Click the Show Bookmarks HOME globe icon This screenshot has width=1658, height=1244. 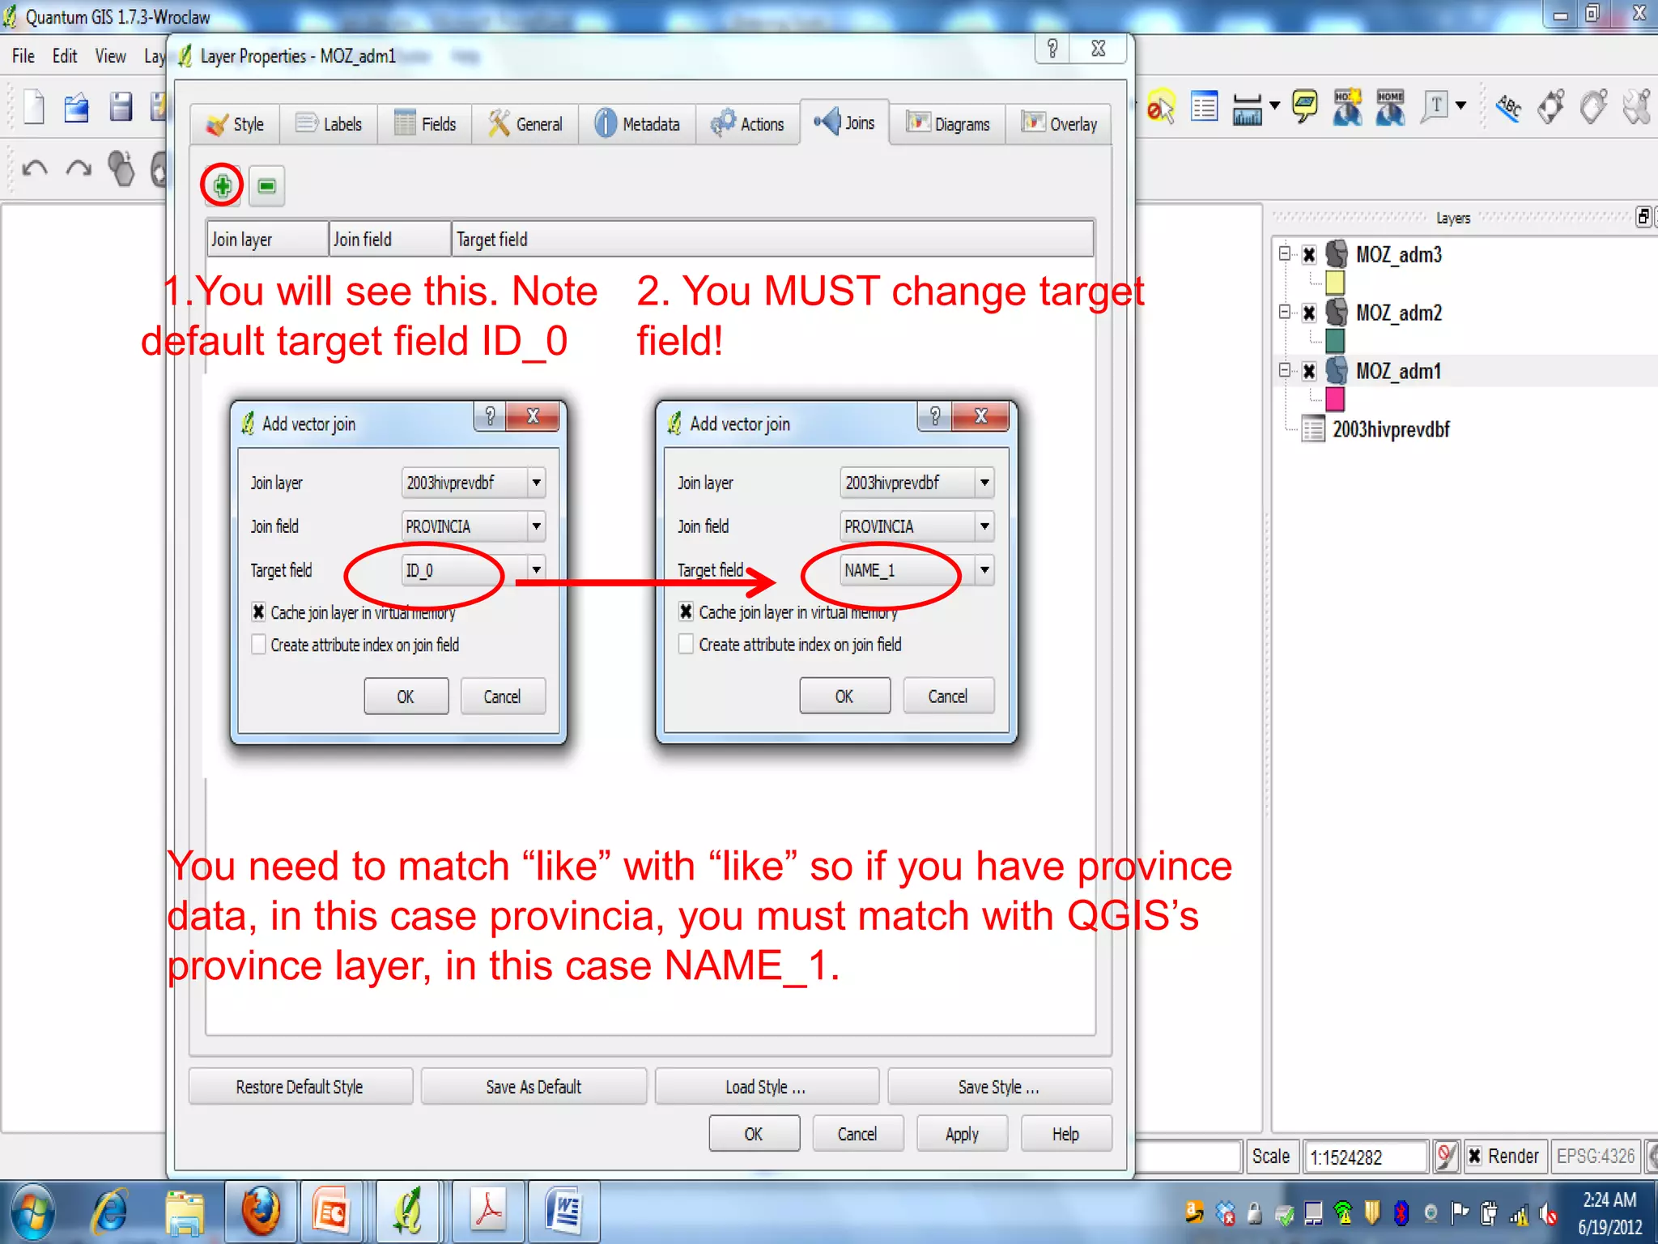coord(1390,107)
